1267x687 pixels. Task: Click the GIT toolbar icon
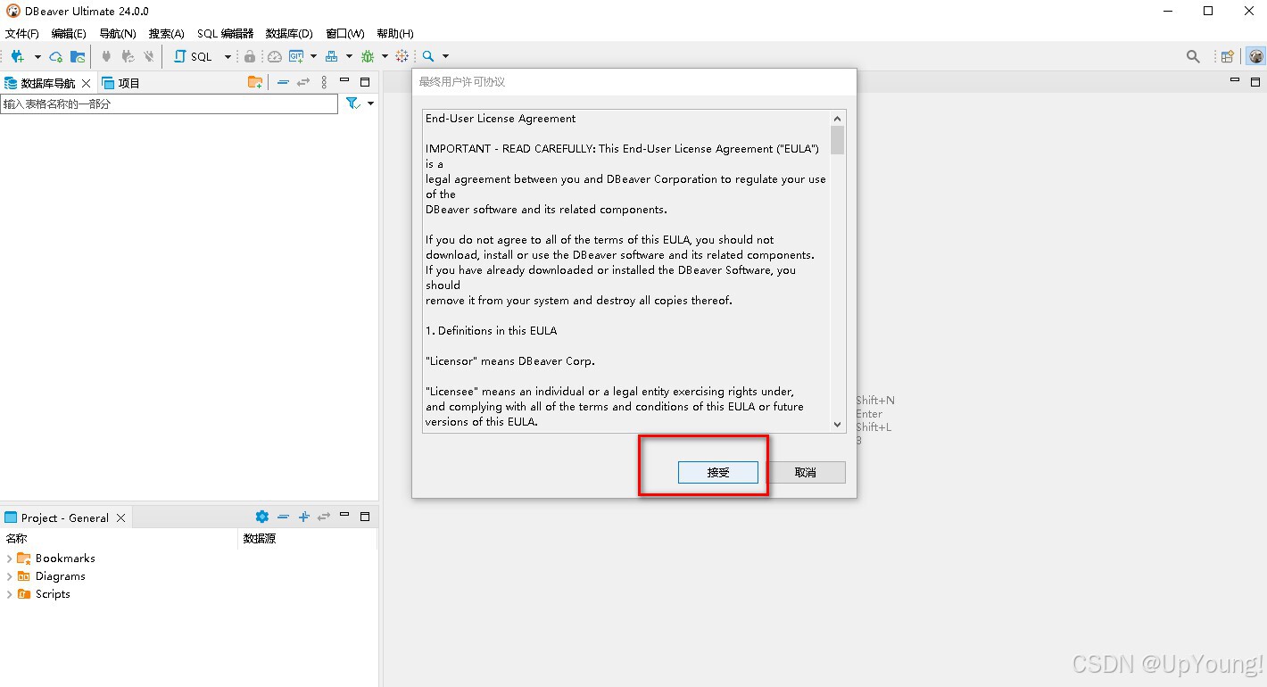click(x=296, y=56)
